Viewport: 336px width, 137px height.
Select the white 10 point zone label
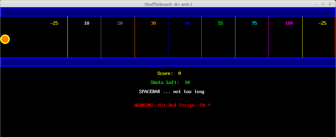86,23
